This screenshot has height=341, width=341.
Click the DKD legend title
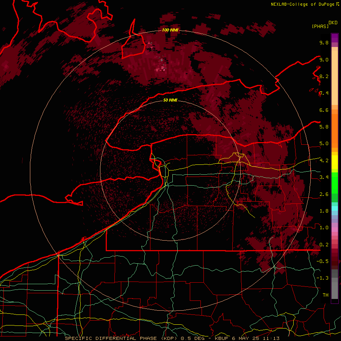(x=333, y=23)
